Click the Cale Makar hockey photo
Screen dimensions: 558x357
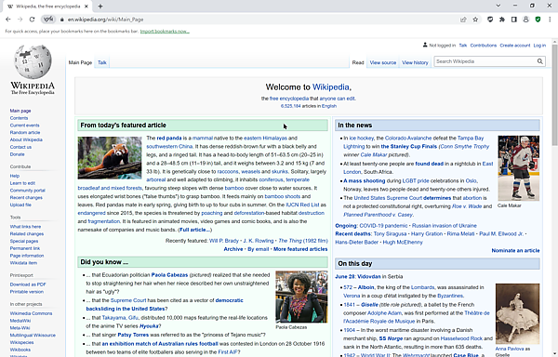pyautogui.click(x=519, y=168)
